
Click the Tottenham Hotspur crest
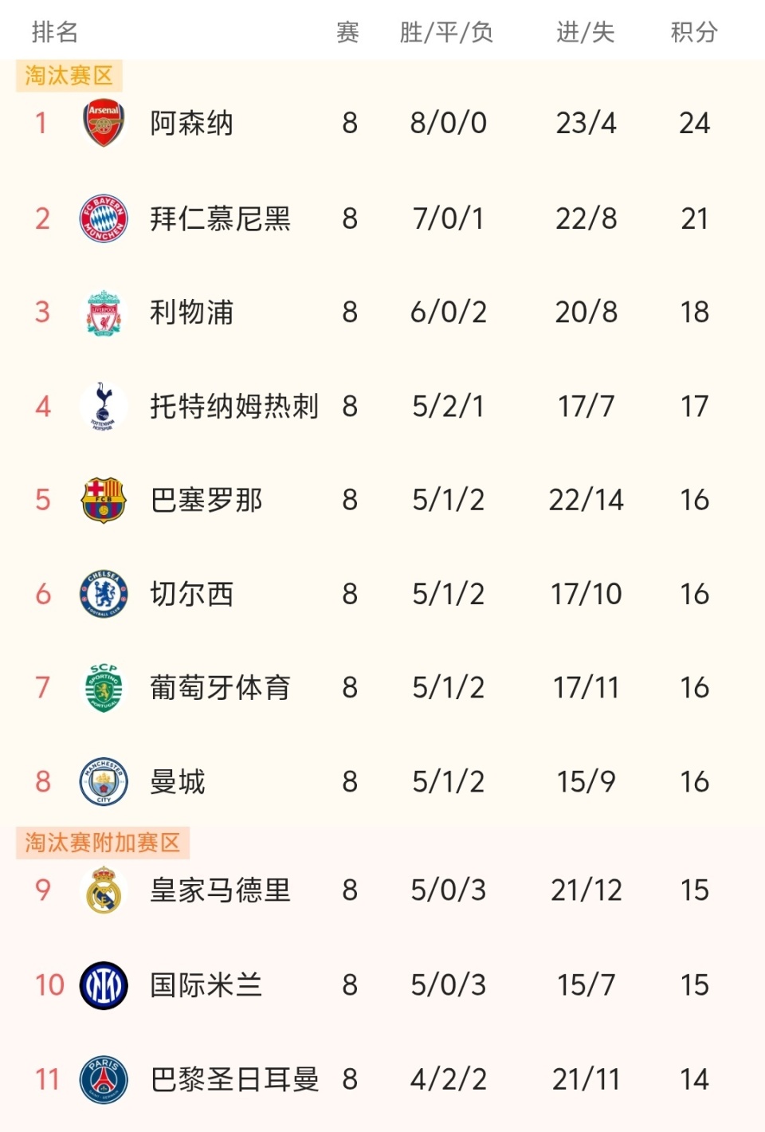104,407
